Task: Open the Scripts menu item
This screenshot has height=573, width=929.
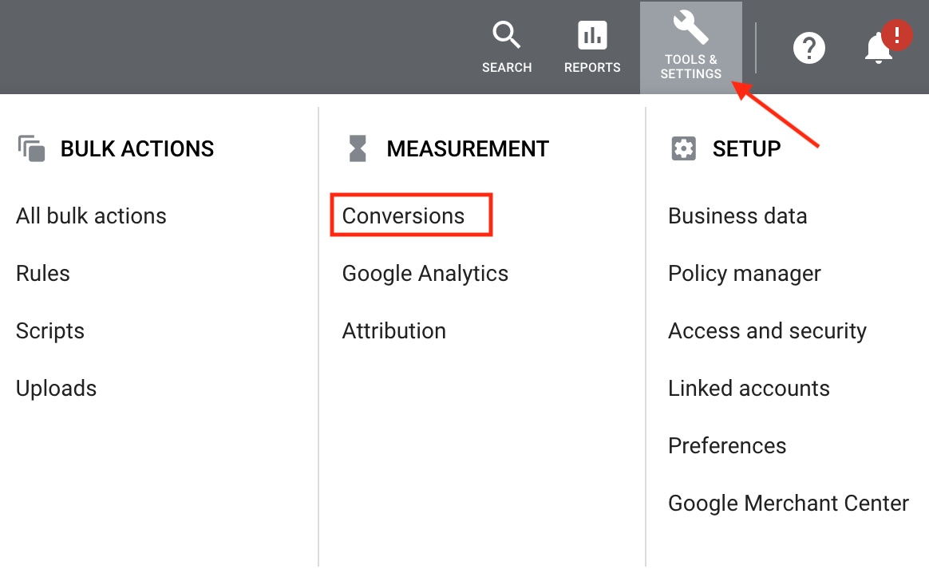Action: point(50,331)
